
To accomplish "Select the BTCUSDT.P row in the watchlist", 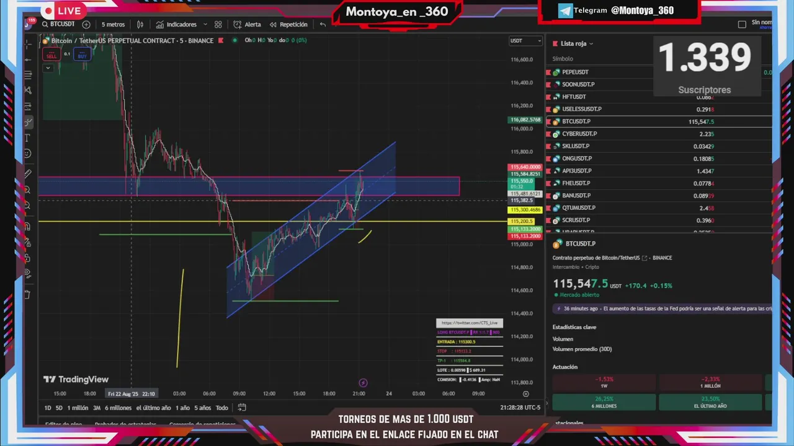I will tap(659, 121).
